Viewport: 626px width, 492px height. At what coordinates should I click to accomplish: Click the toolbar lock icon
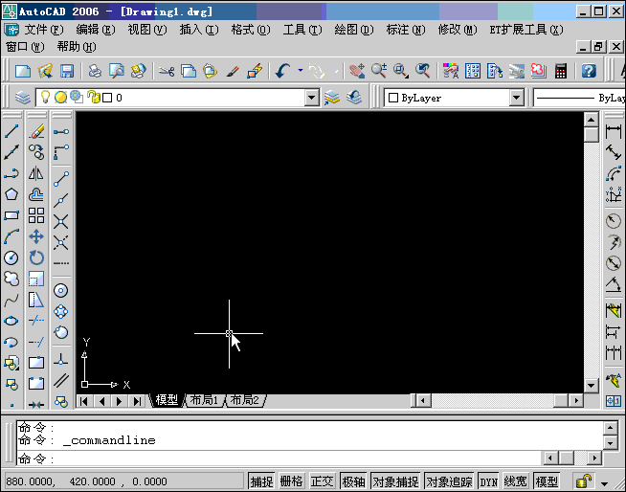[583, 481]
